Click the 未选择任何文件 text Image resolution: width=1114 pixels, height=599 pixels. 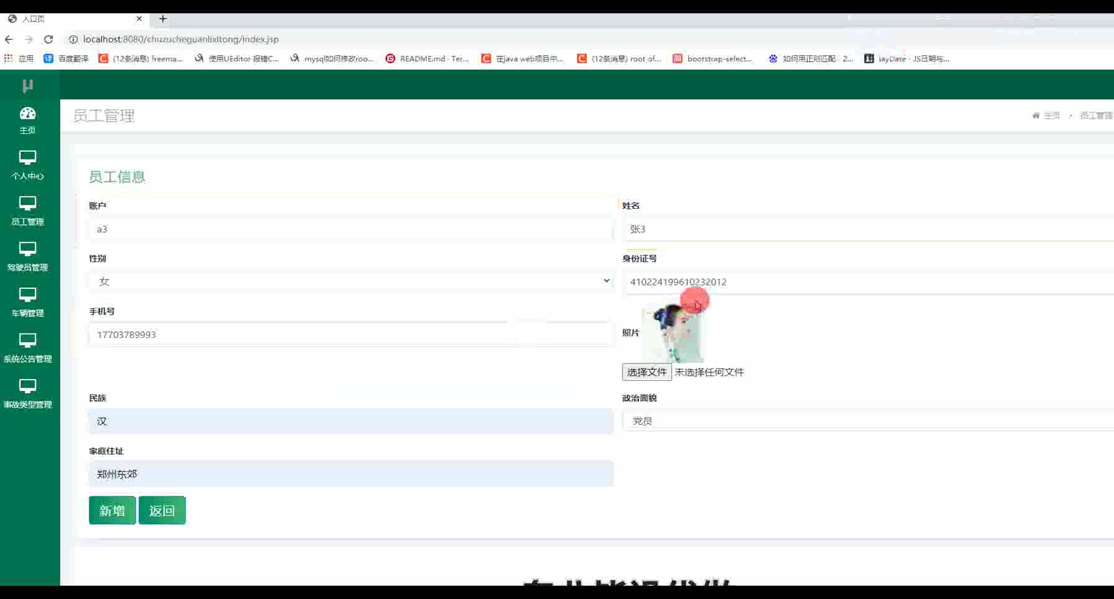coord(709,372)
